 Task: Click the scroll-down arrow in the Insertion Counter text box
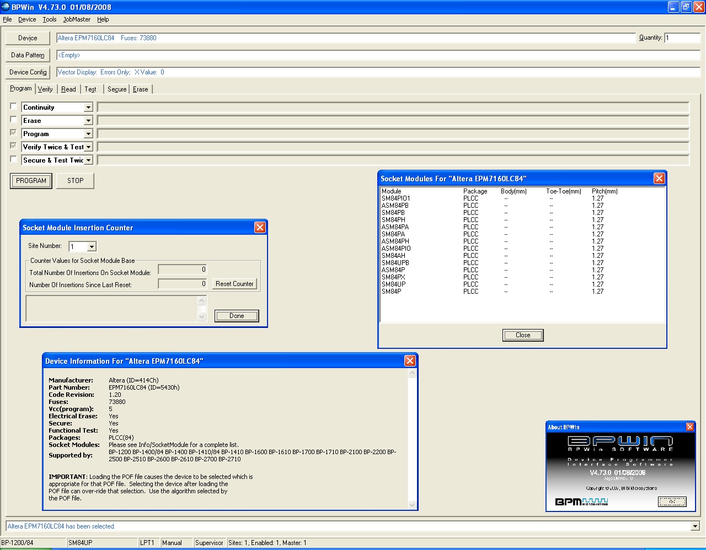coord(202,316)
